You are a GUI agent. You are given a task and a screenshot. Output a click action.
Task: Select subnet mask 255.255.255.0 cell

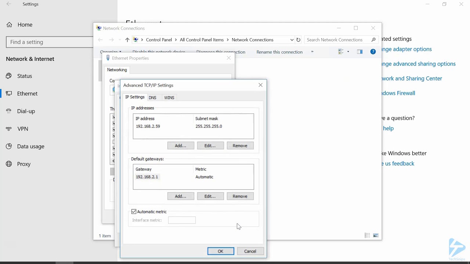(x=209, y=126)
